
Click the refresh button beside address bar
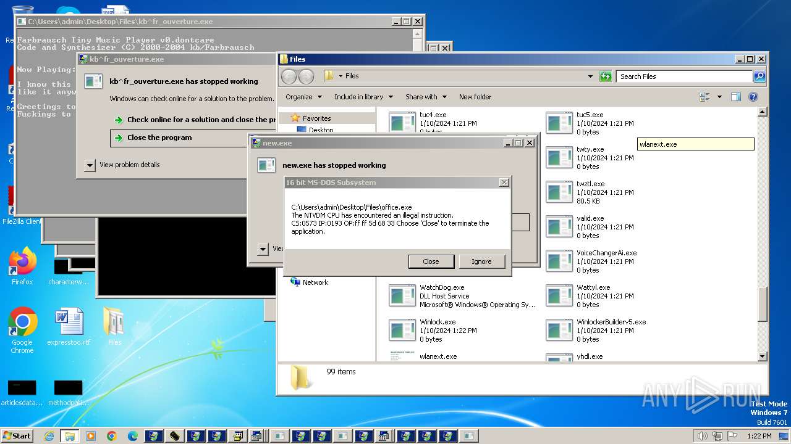(x=606, y=76)
